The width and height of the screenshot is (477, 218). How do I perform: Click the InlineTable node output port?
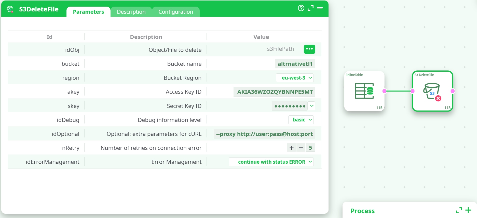coord(384,91)
